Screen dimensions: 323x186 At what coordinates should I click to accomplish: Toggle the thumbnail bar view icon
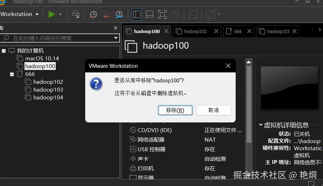(149, 15)
